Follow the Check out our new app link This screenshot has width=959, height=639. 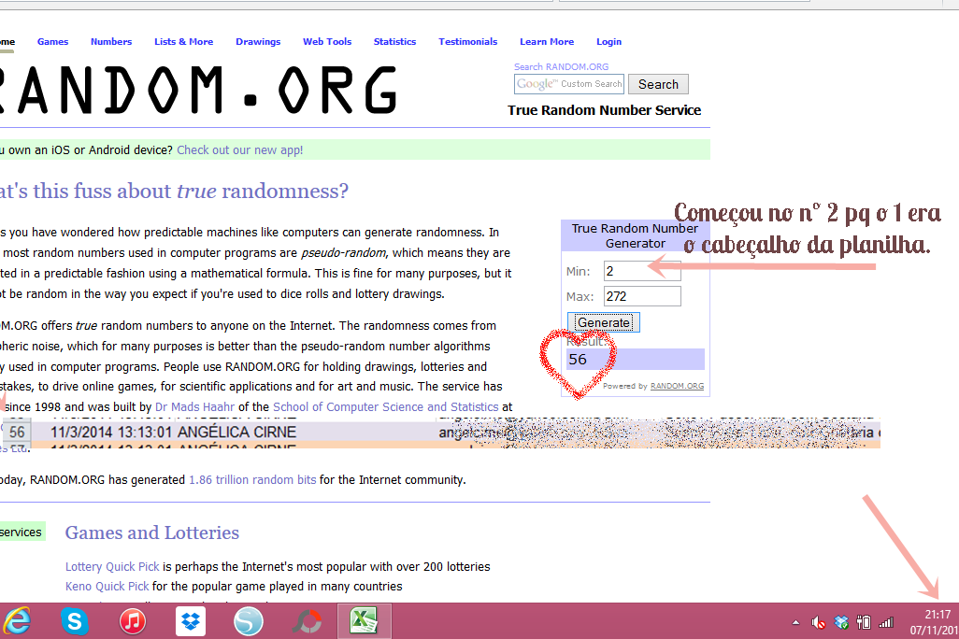(x=239, y=149)
